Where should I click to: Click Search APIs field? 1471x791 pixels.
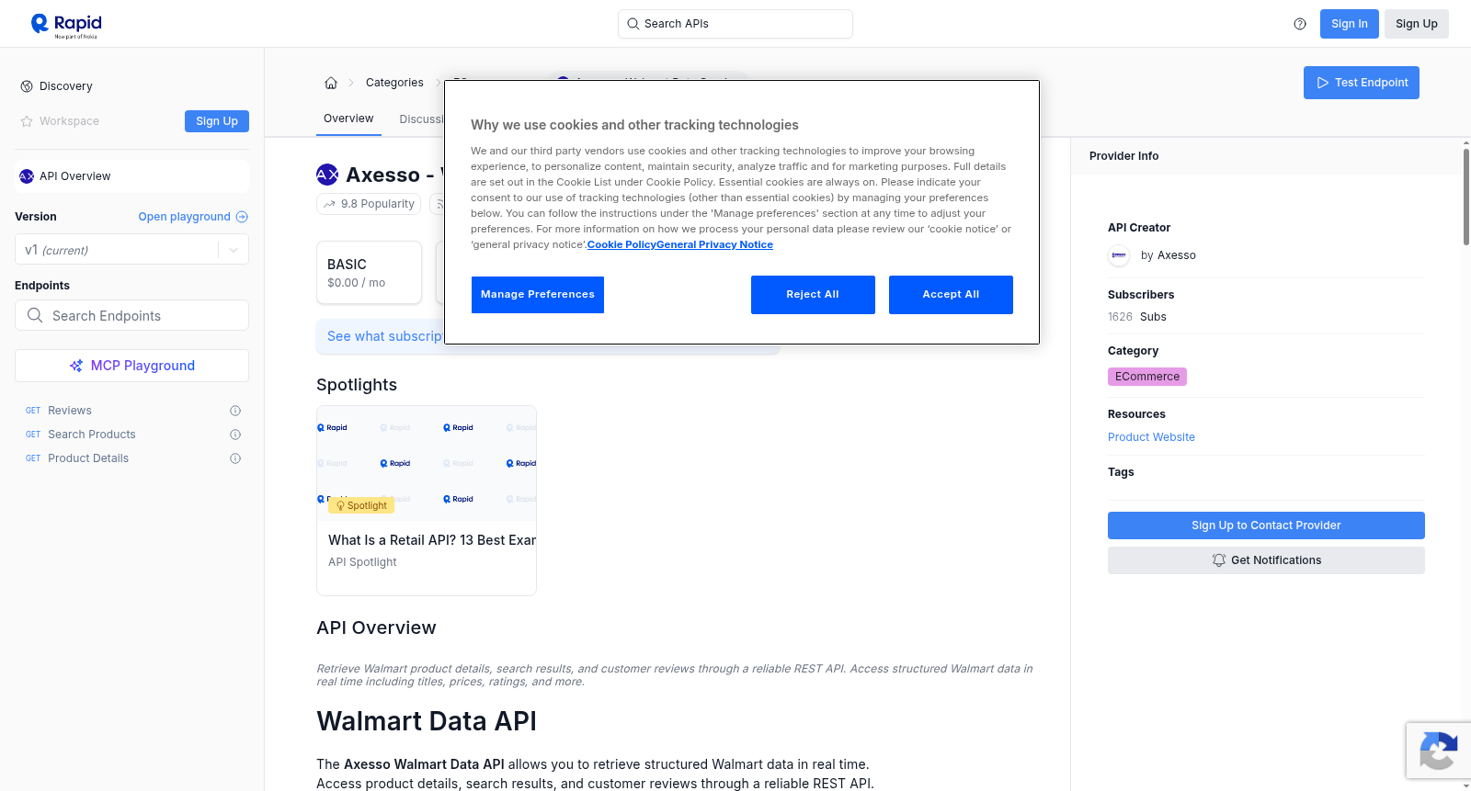tap(735, 24)
